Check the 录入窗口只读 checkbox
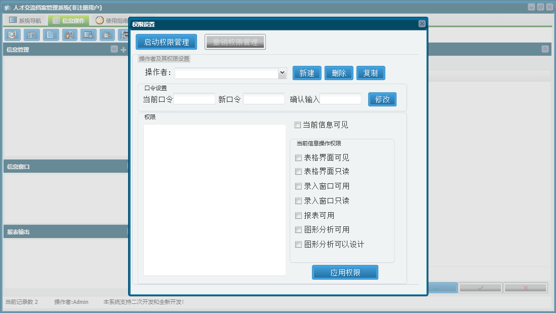556x313 pixels. tap(299, 201)
